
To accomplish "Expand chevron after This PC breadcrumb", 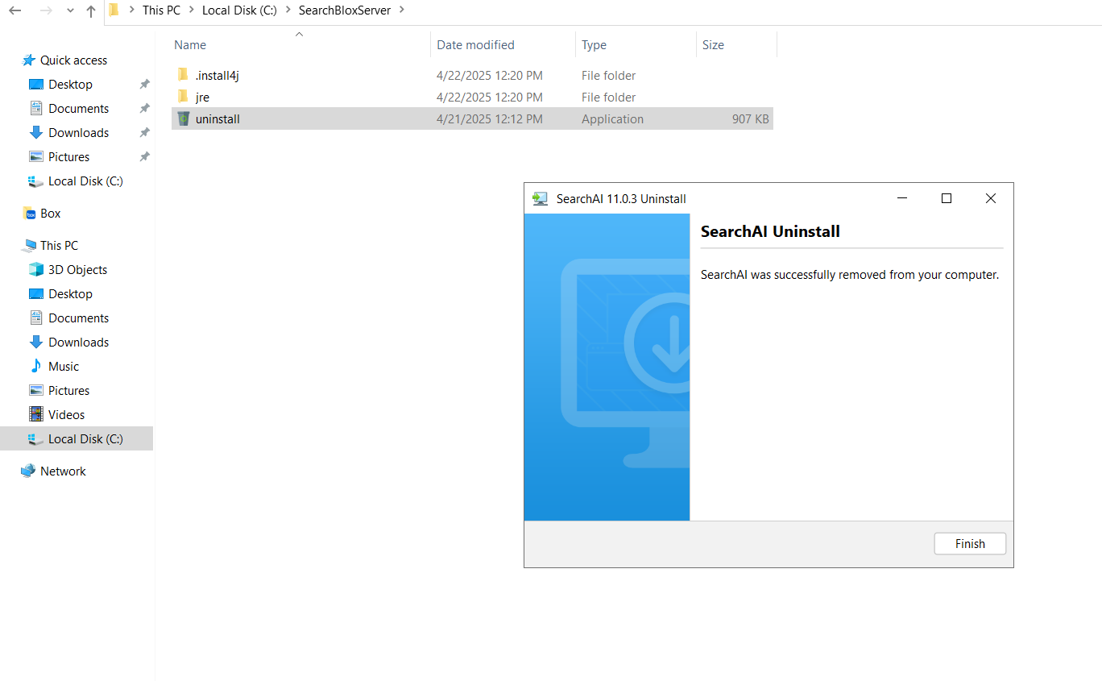I will click(191, 10).
